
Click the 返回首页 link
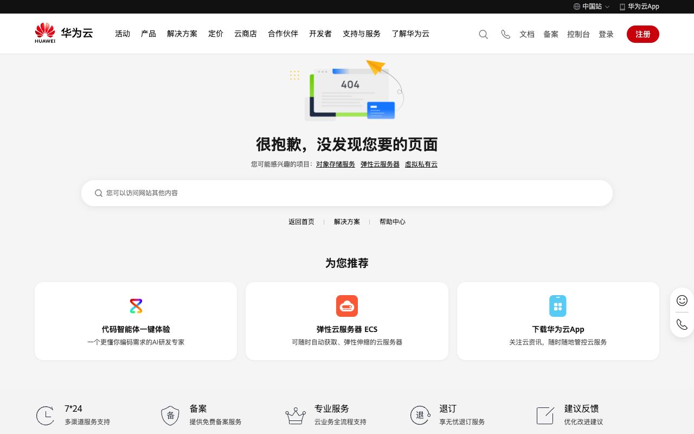[301, 221]
